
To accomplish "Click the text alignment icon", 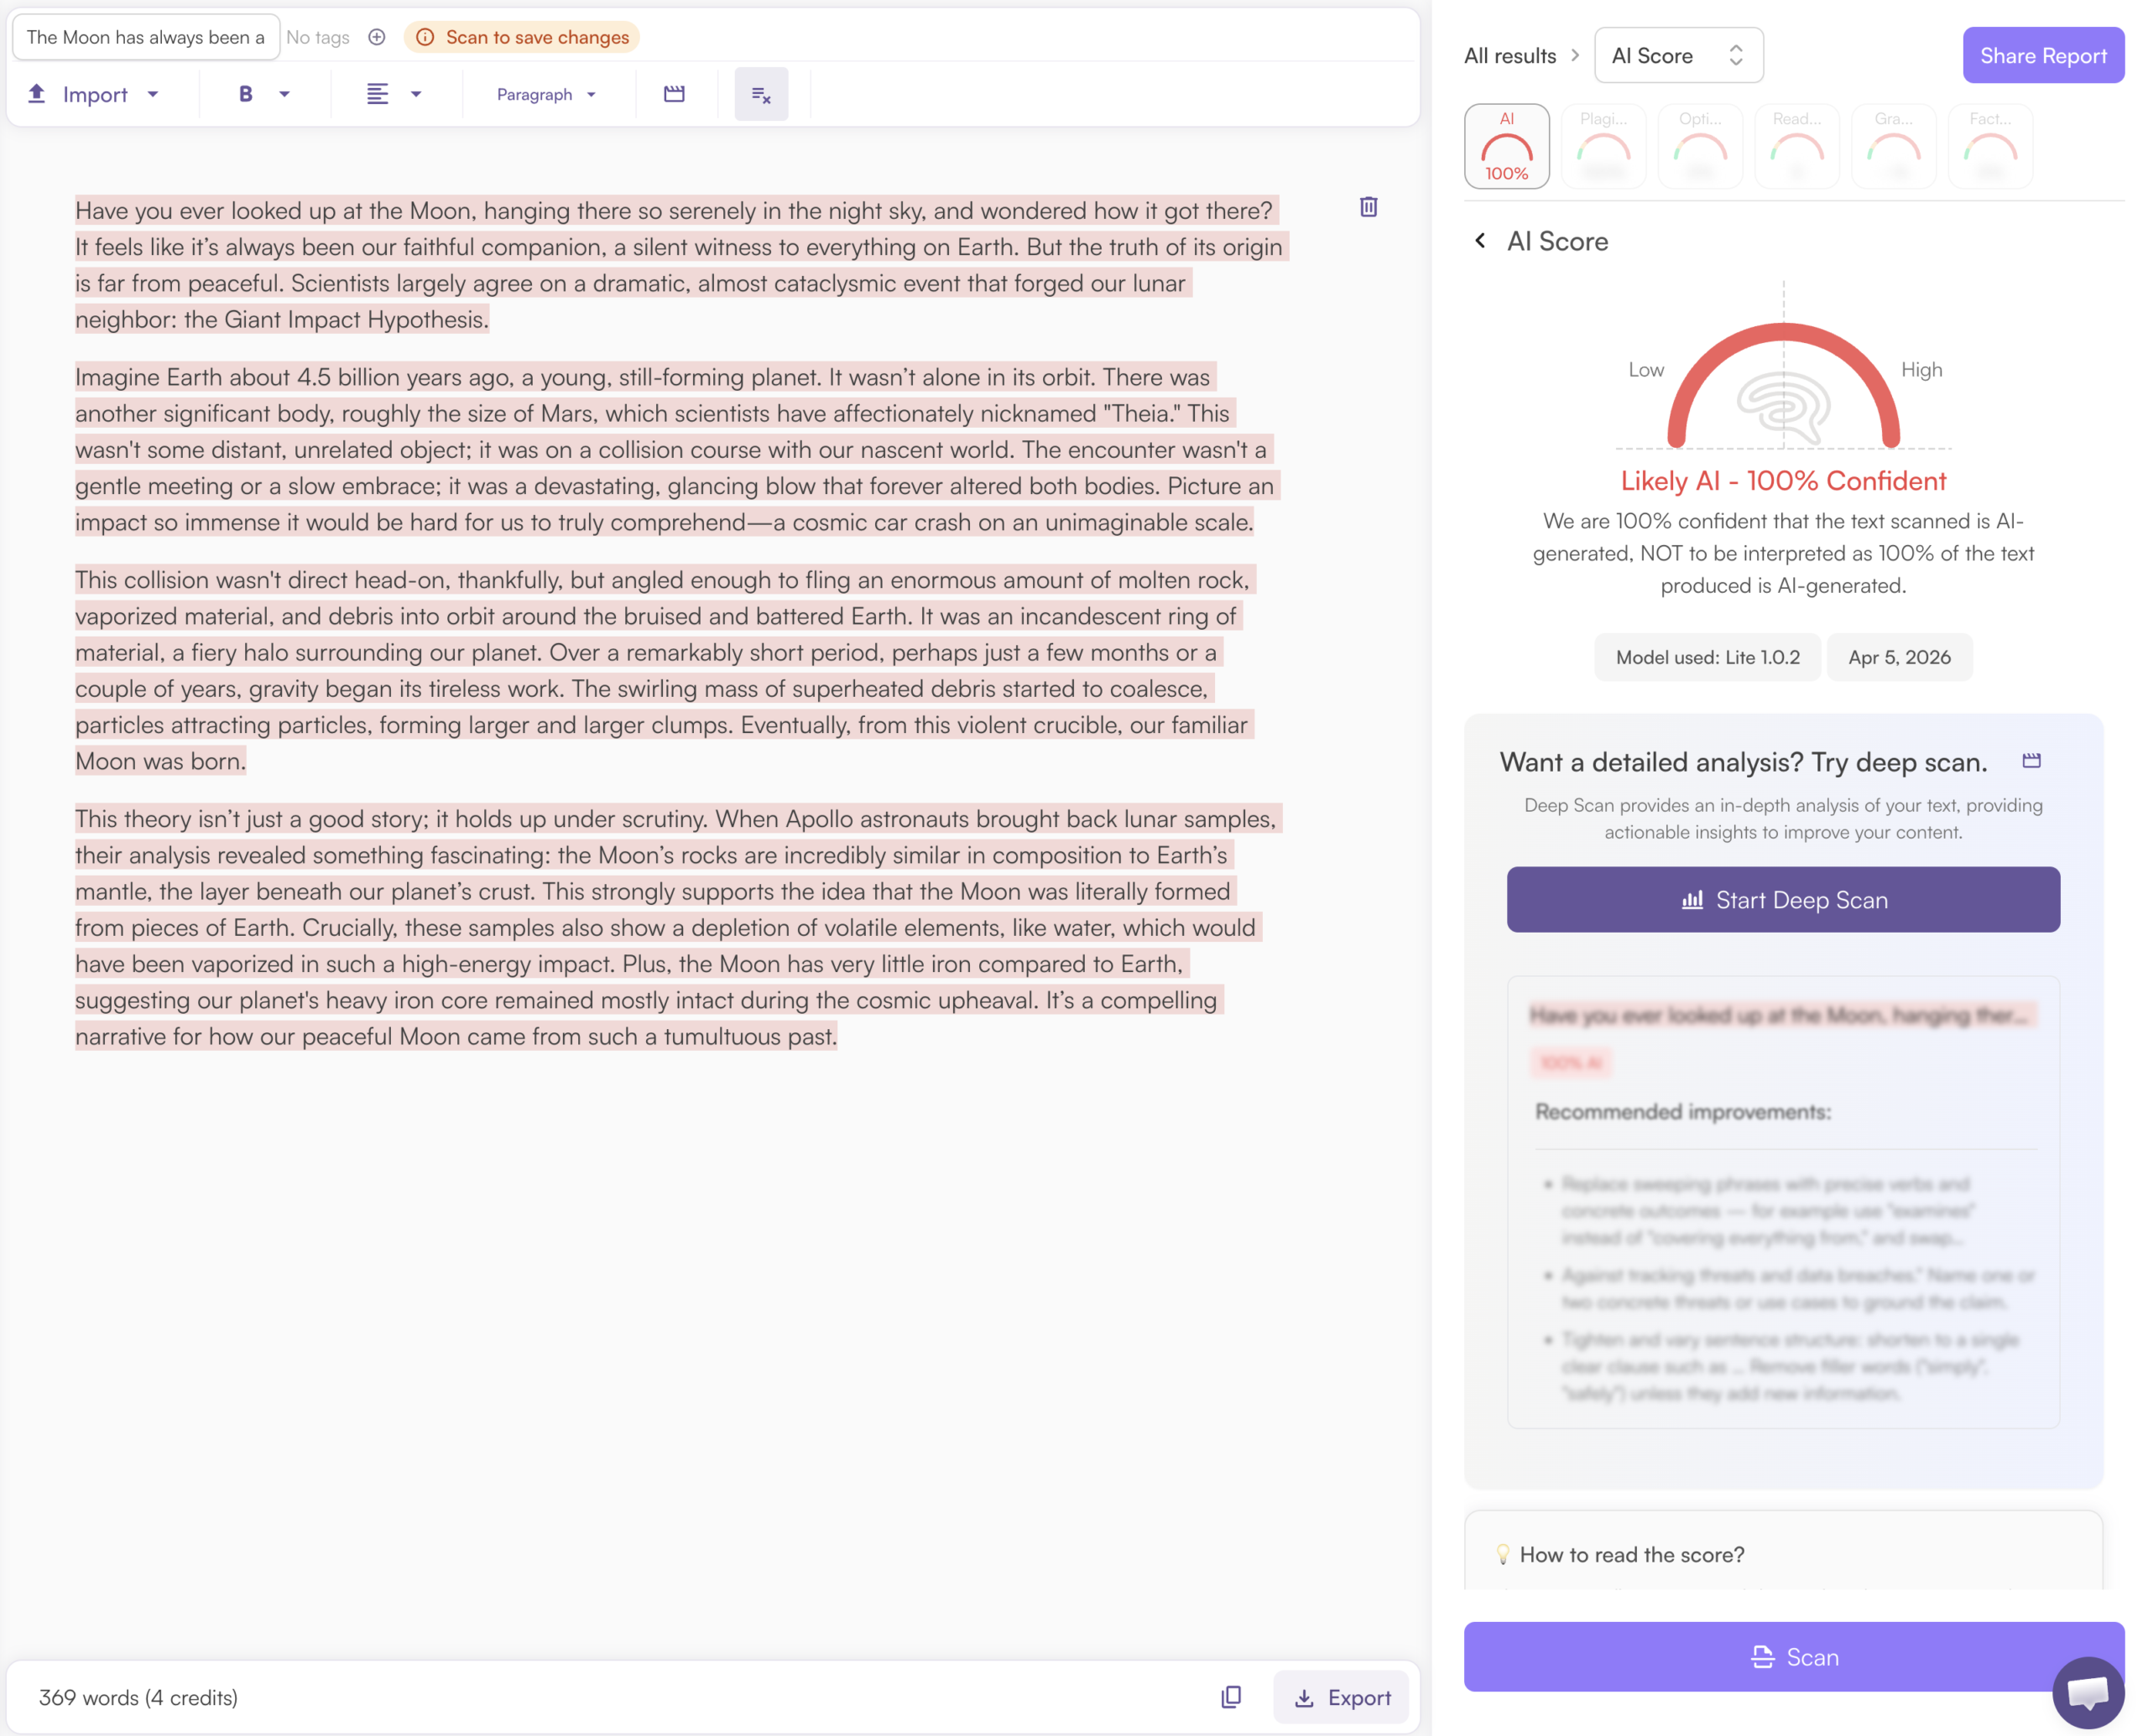I will click(x=378, y=94).
